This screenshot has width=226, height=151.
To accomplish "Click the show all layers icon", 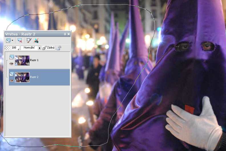I will [36, 41].
